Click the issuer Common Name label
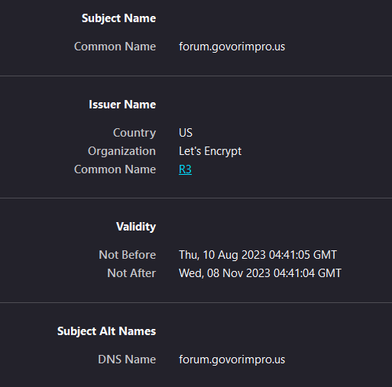The width and height of the screenshot is (392, 387). [x=115, y=169]
